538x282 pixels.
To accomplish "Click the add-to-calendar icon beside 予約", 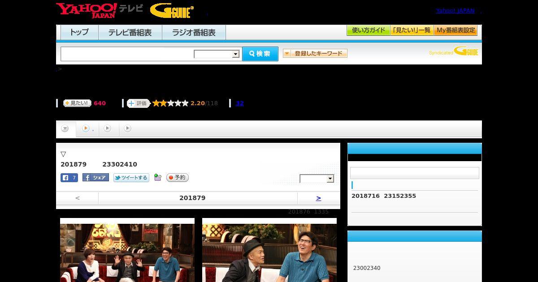I will [x=157, y=177].
